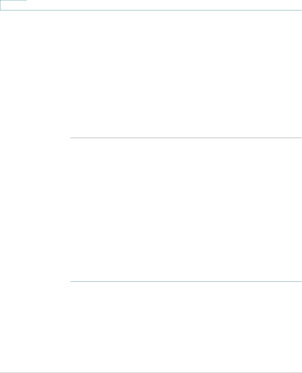Click middle of the upper gray divider
Screen dimensions: 302x373
pyautogui.click(x=186, y=138)
